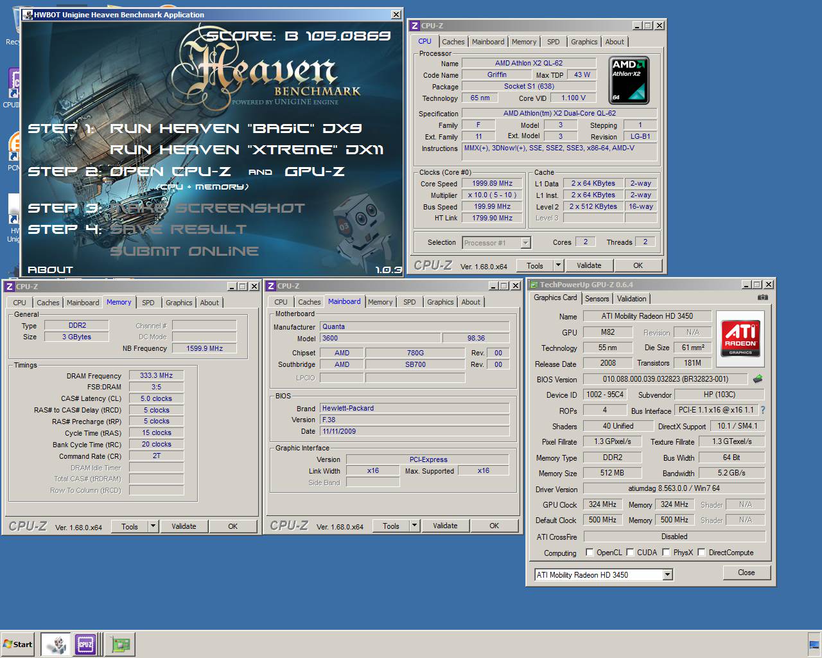Open Tools dropdown arrow in CPU-Z Memory window
This screenshot has height=658, width=822.
(153, 526)
